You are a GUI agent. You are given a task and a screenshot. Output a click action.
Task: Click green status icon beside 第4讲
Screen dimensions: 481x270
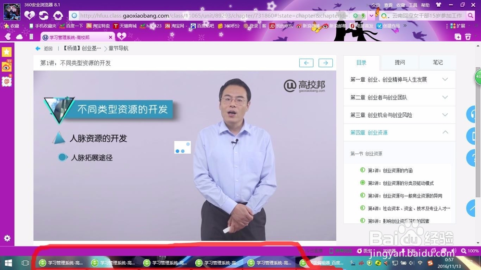(363, 208)
